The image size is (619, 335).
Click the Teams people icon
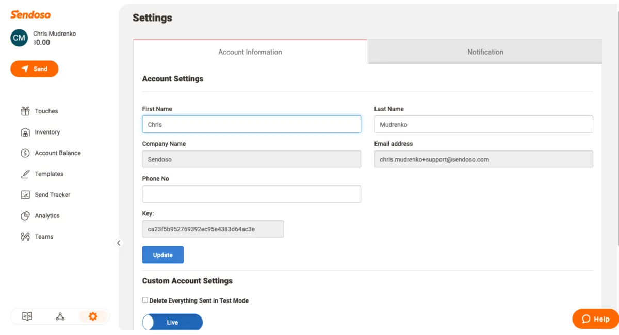pos(25,237)
